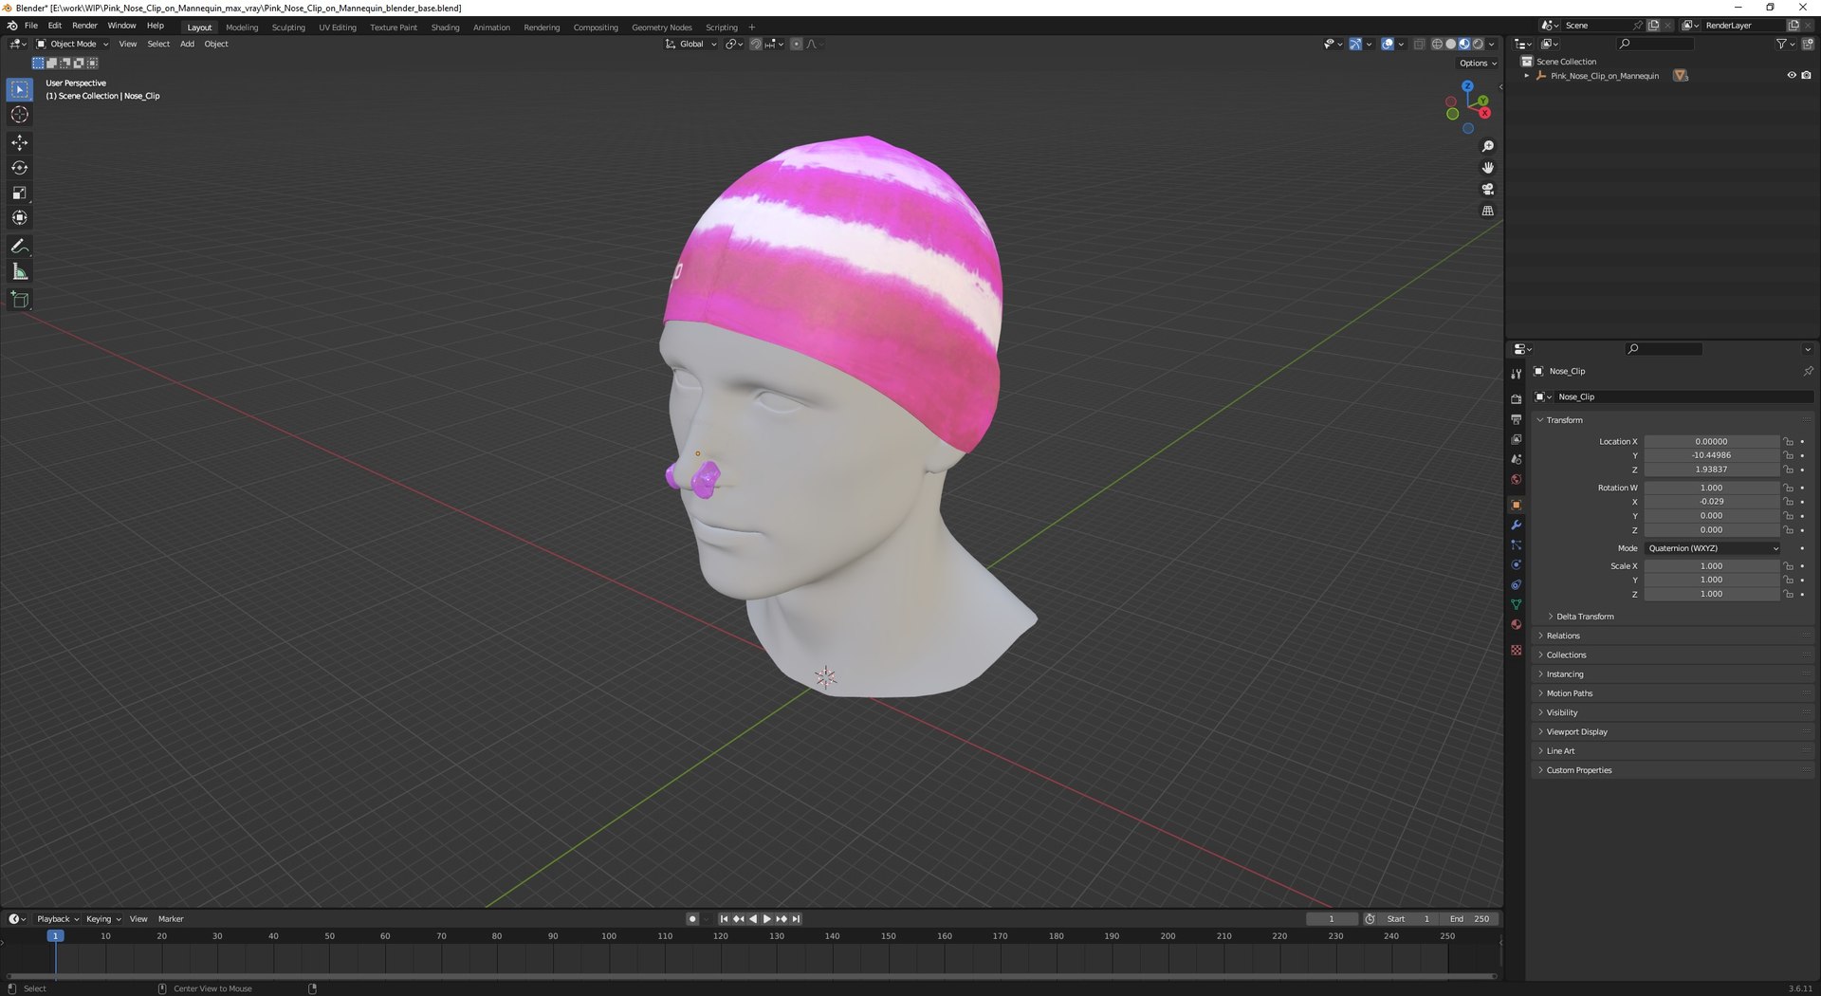Toggle lock on Location X
The height and width of the screenshot is (996, 1821).
[1788, 442]
